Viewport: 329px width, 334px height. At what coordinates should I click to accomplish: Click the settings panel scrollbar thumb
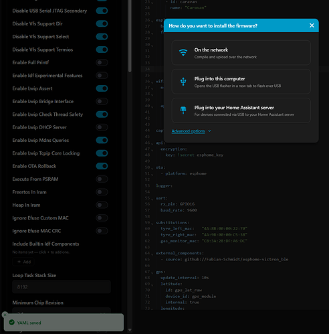[x=130, y=35]
